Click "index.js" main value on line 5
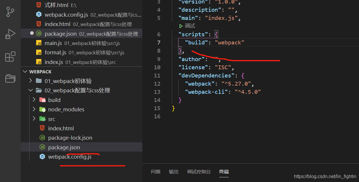The image size is (359, 182). coord(221,18)
